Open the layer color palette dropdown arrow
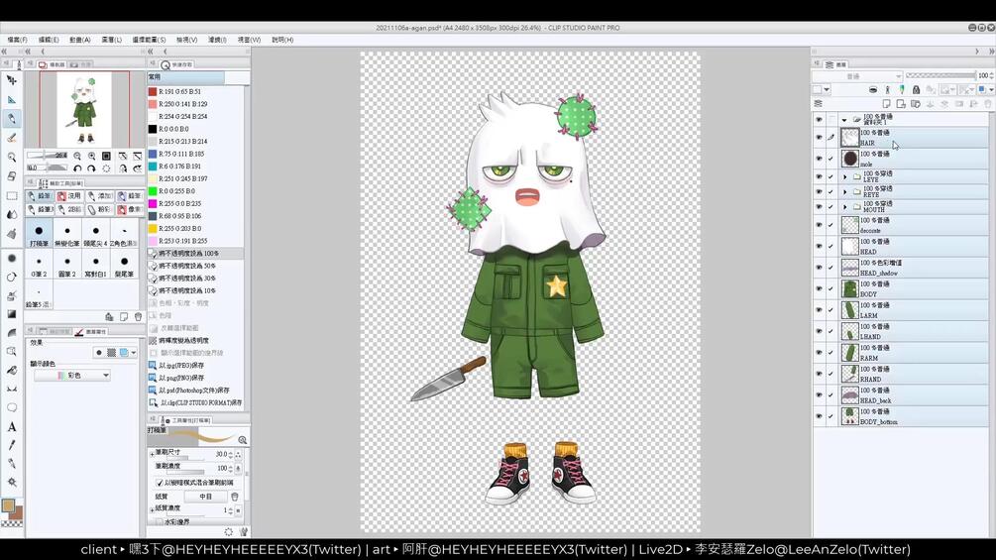The width and height of the screenshot is (996, 560). tap(991, 89)
